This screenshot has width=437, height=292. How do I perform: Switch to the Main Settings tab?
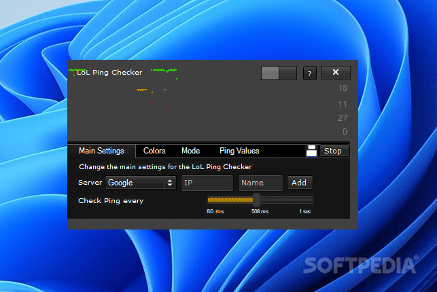coord(101,151)
